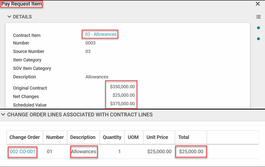Sort by the Number column header
The width and height of the screenshot is (265, 167).
tap(55, 137)
